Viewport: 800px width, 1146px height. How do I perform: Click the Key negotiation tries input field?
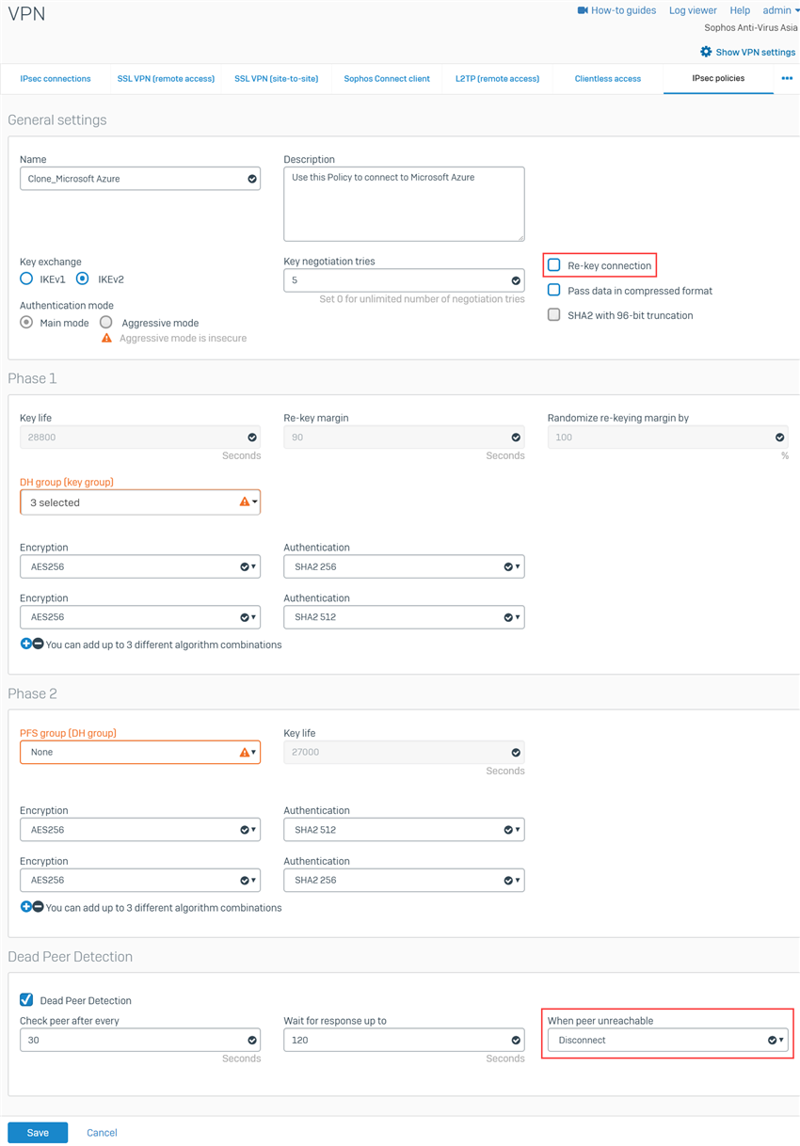395,280
